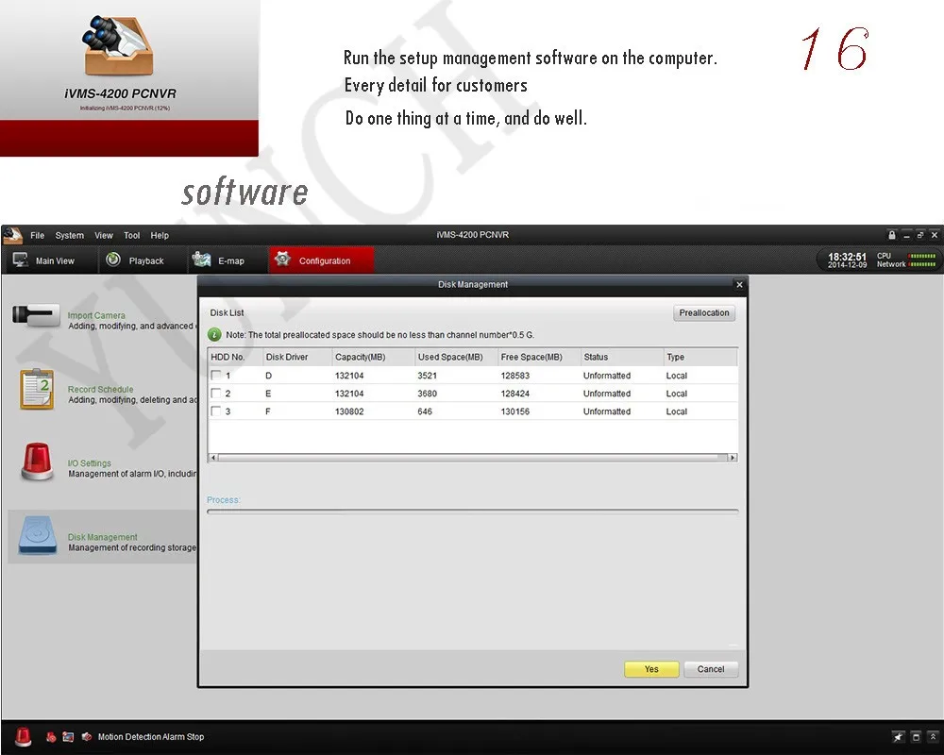Click the disk list scroll right arrow
Image resolution: width=944 pixels, height=755 pixels.
click(x=733, y=458)
